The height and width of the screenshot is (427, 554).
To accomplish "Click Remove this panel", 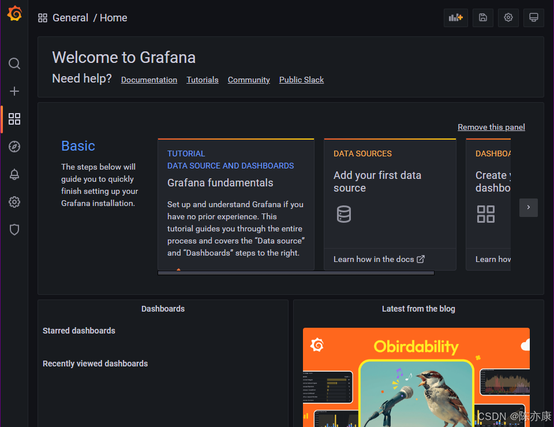I will (x=491, y=127).
